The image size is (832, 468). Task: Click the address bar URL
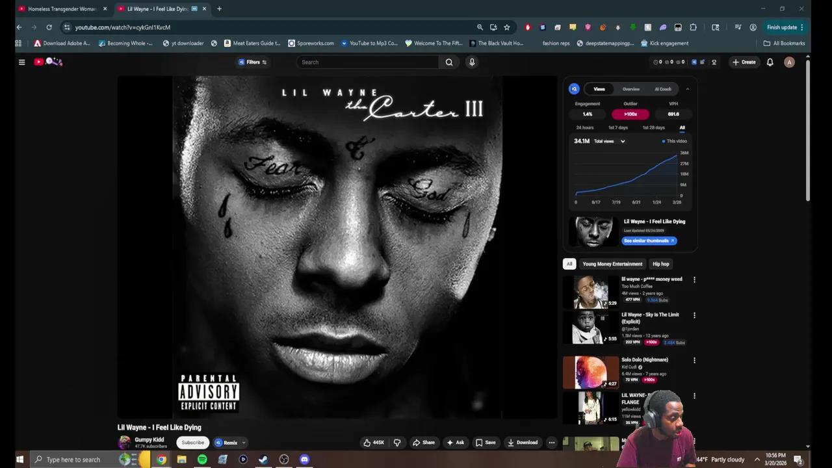click(122, 27)
